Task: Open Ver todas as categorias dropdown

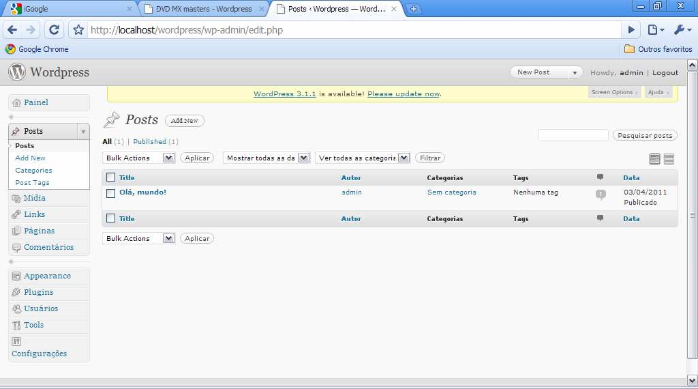Action: (x=363, y=158)
